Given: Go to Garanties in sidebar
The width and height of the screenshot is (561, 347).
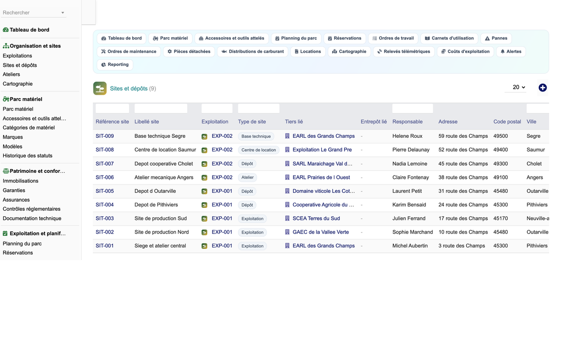Looking at the screenshot, I should [x=14, y=191].
